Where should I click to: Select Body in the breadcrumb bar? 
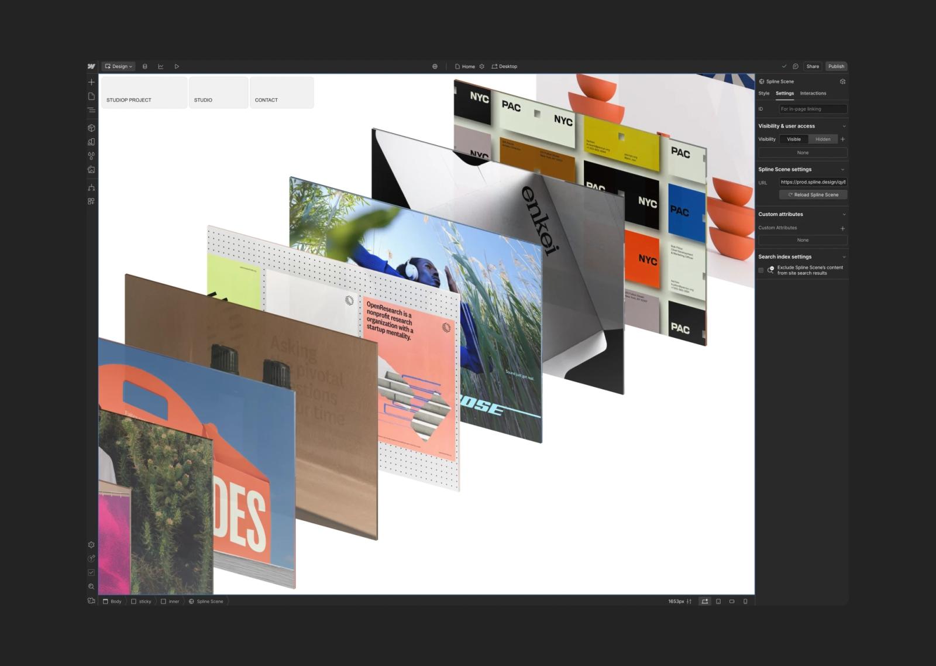[112, 601]
